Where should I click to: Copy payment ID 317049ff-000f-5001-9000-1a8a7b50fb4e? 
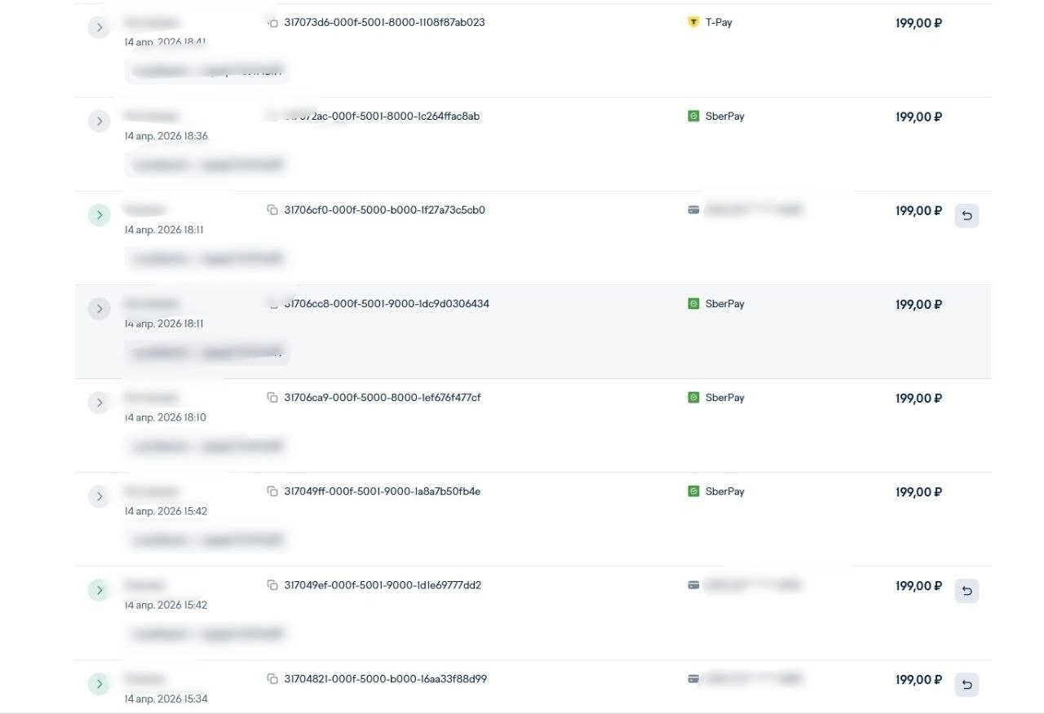point(272,491)
